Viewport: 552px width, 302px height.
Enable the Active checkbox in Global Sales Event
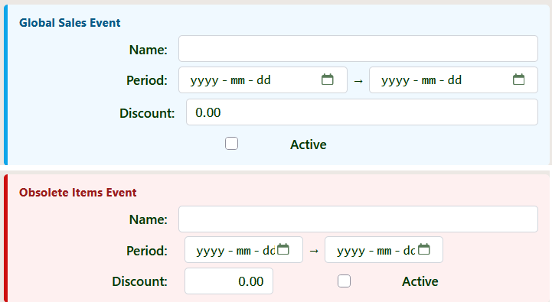231,144
